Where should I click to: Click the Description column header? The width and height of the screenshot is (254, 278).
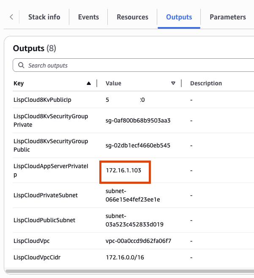tap(206, 83)
